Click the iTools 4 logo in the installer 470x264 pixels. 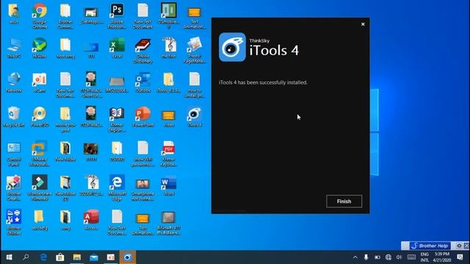click(x=232, y=47)
